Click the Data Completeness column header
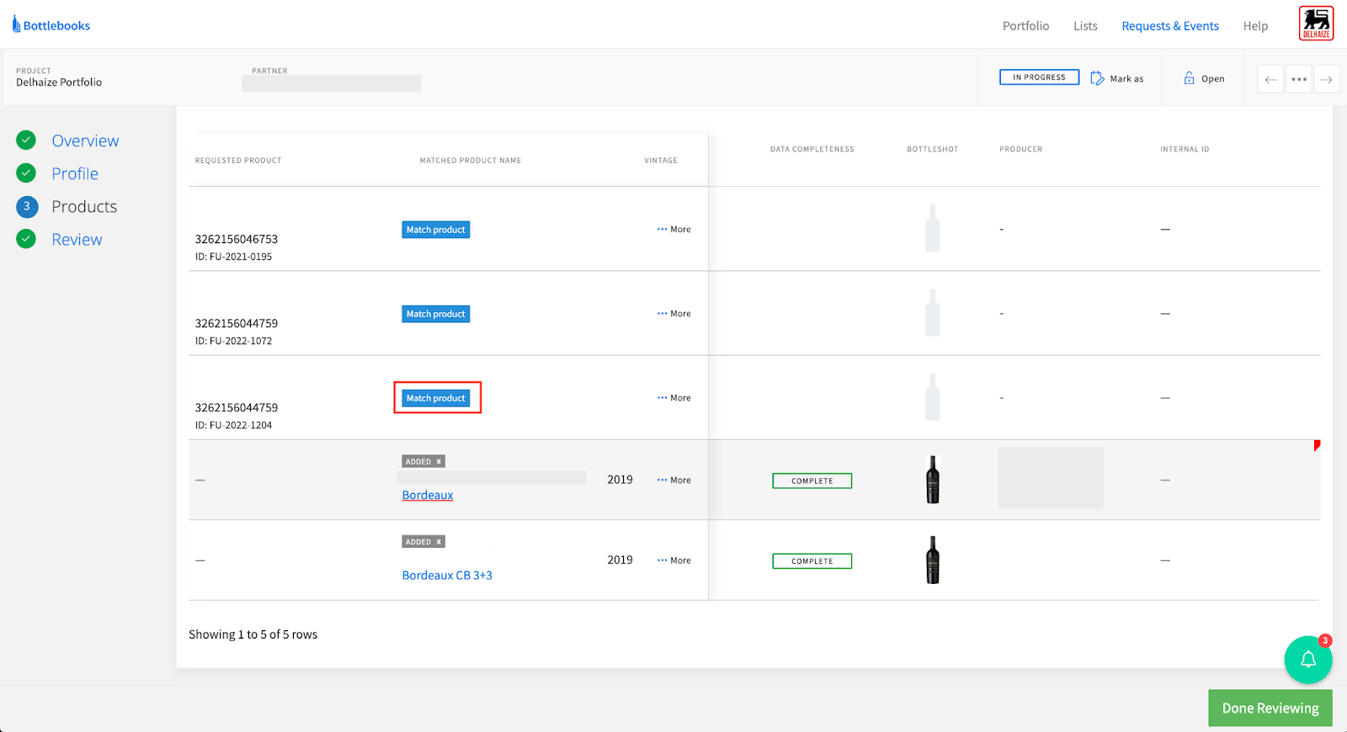This screenshot has width=1347, height=732. click(812, 149)
